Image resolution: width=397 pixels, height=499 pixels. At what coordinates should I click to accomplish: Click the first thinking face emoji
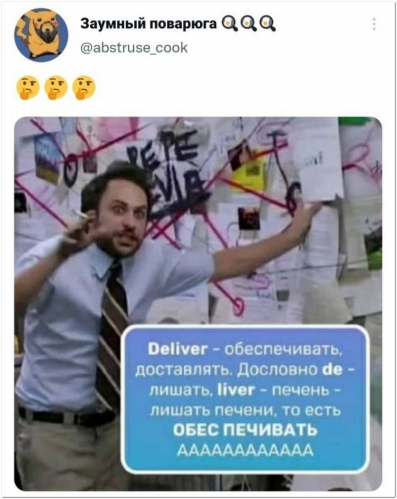pyautogui.click(x=28, y=87)
